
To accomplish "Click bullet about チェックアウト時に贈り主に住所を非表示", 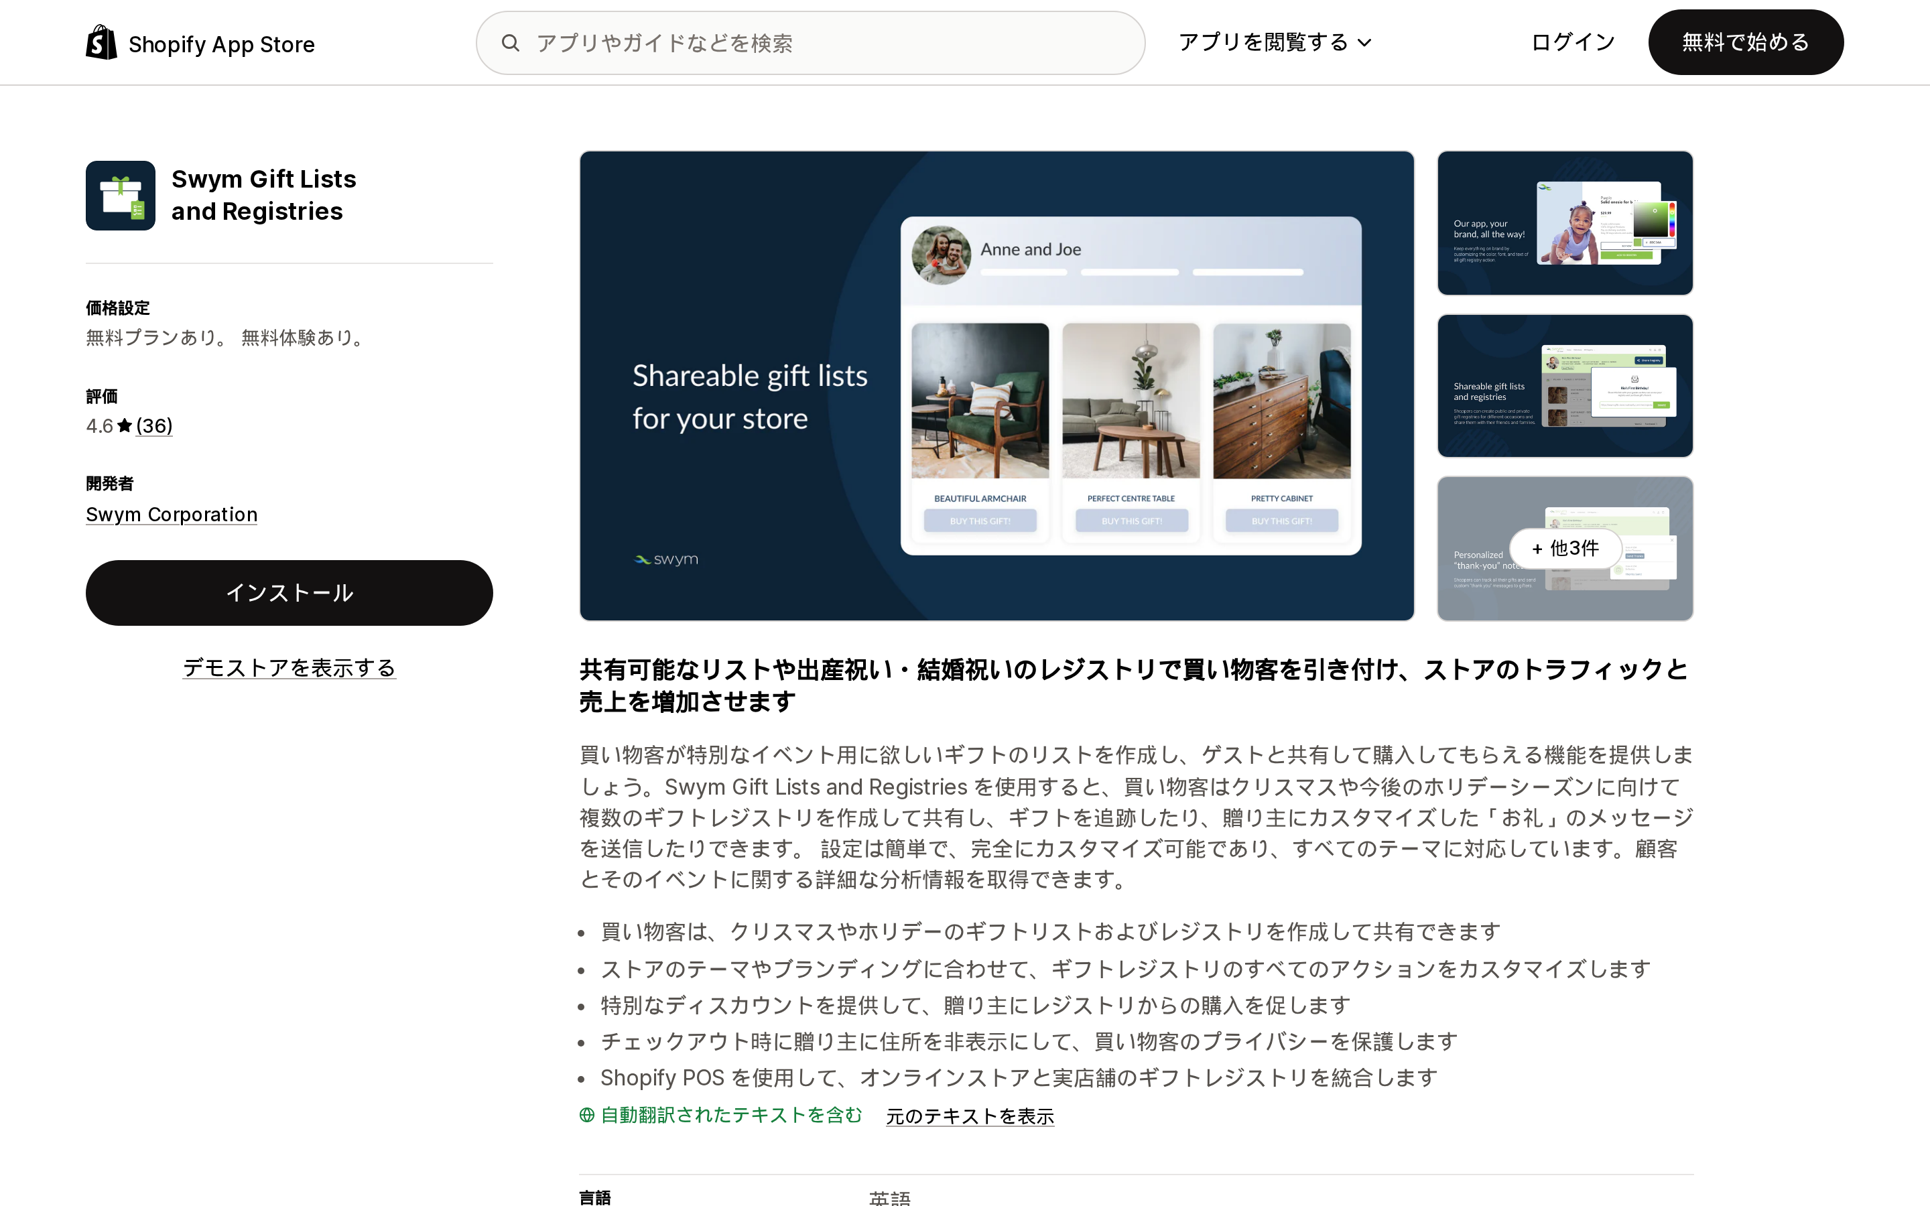I will [x=1029, y=1041].
